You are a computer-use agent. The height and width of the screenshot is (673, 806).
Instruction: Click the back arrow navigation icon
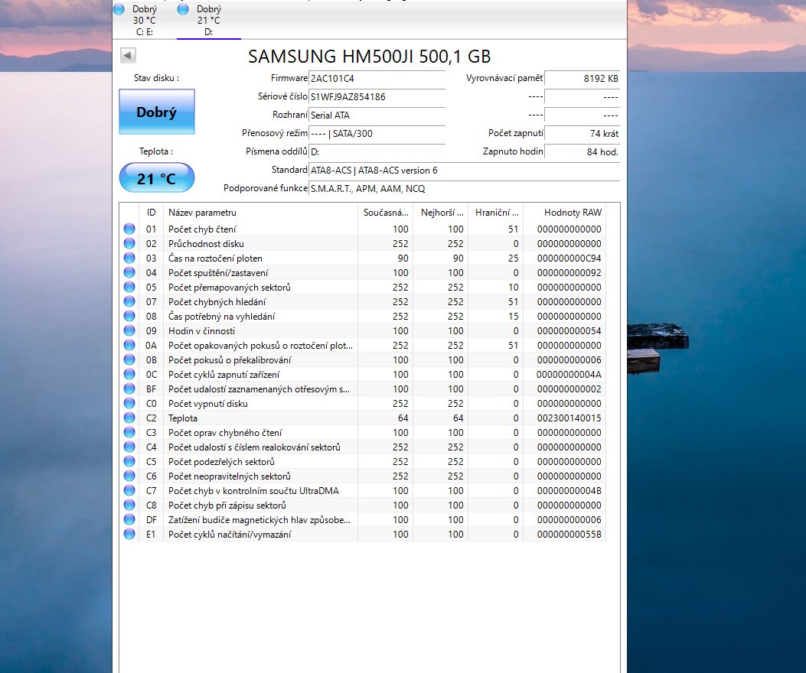127,55
